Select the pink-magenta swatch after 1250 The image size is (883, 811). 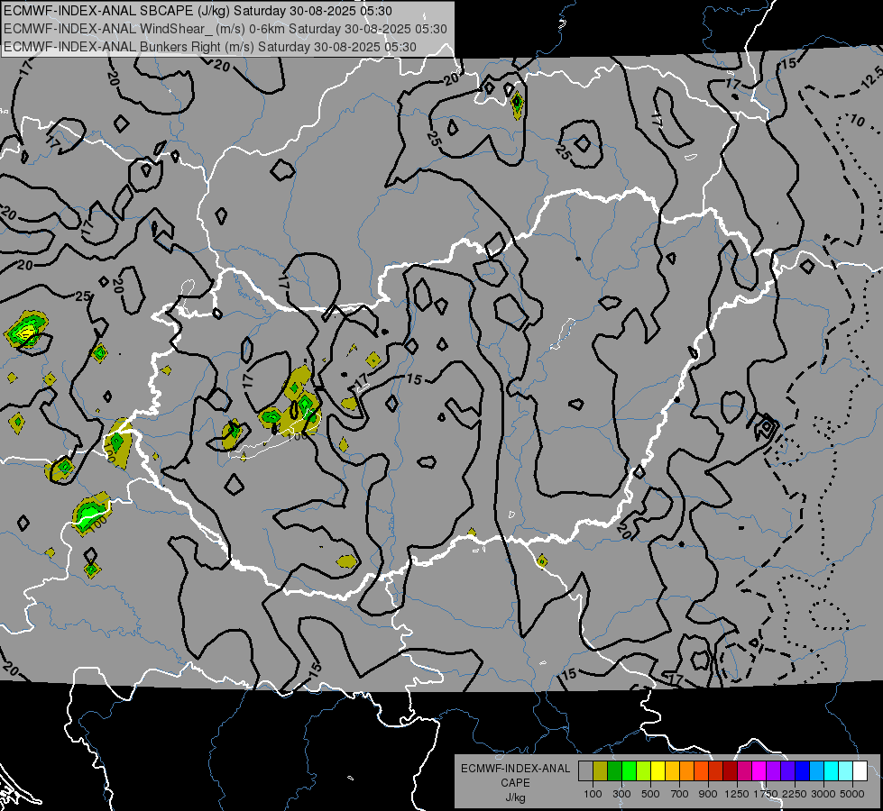tap(744, 770)
